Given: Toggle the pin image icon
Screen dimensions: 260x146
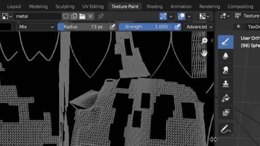Looking at the screenshot, I should click(x=100, y=16).
